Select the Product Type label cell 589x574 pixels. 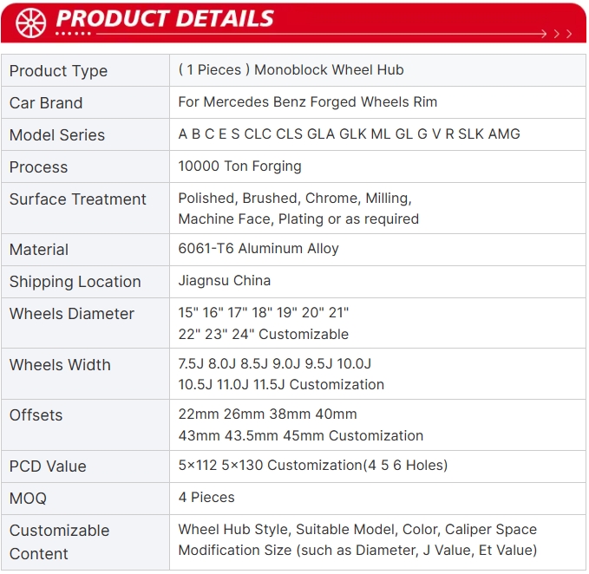click(x=58, y=71)
